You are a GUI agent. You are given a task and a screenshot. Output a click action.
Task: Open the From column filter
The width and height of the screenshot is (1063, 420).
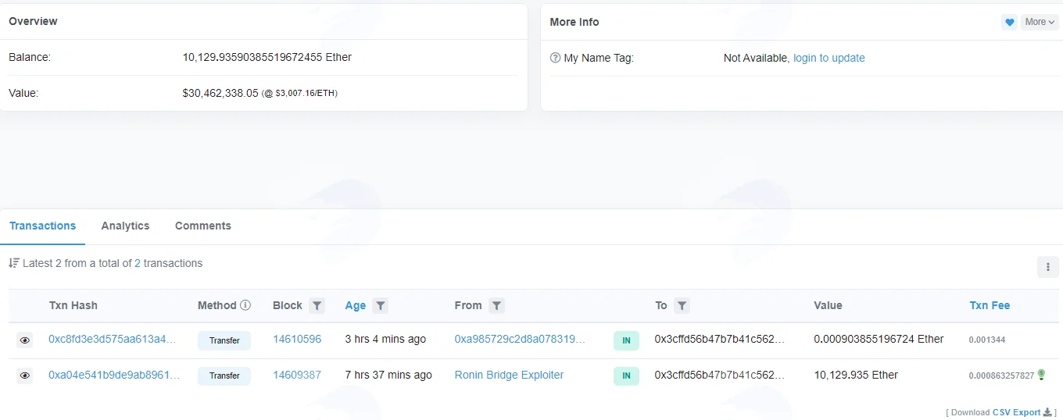coord(496,306)
